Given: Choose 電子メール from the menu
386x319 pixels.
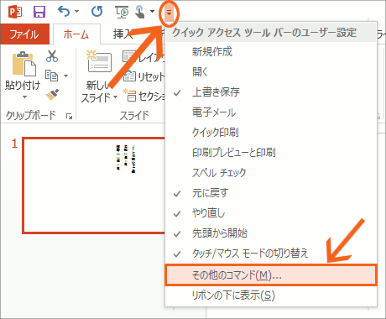Looking at the screenshot, I should point(271,112).
